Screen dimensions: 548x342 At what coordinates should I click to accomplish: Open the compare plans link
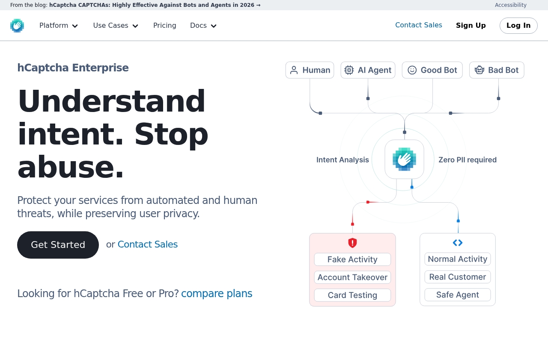pyautogui.click(x=217, y=294)
